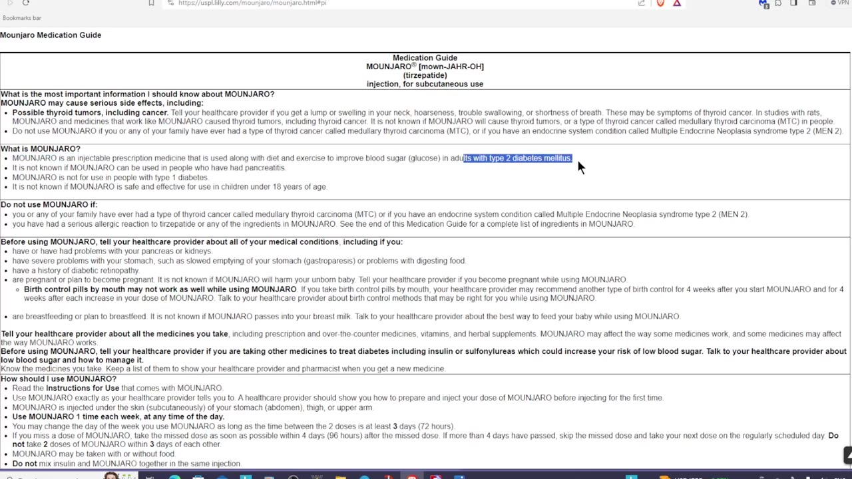Click the bullet about at least 3 days (72 hours) between doses

coord(233,426)
